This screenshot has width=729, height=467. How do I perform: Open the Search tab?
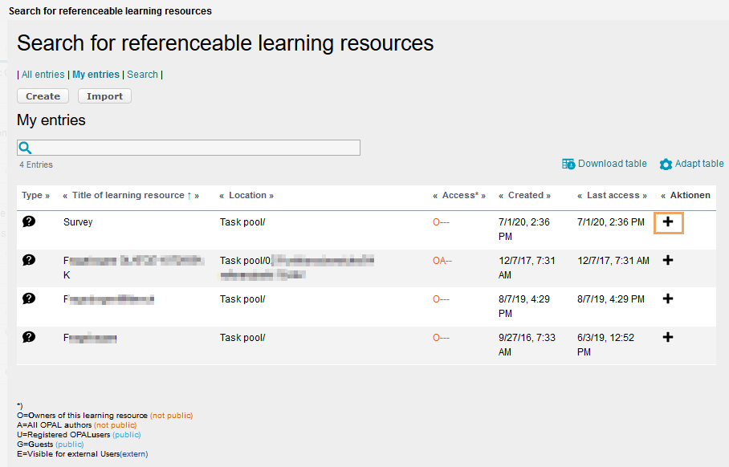142,75
